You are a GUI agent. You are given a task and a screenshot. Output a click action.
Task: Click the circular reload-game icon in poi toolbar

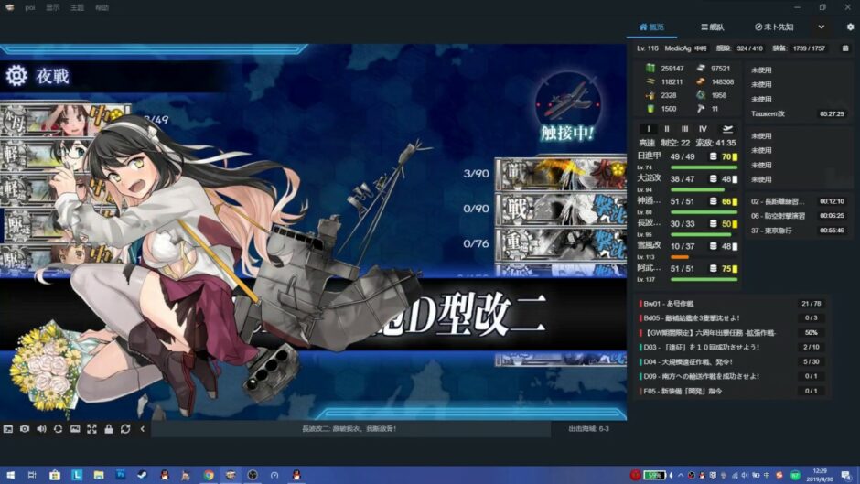point(59,428)
